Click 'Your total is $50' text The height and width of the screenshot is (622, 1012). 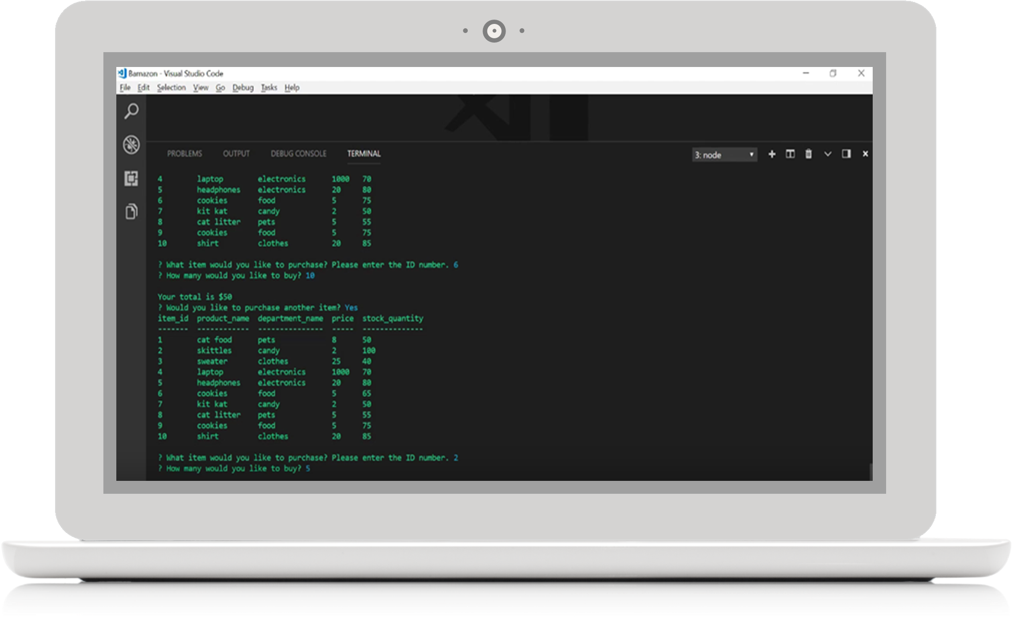(195, 297)
